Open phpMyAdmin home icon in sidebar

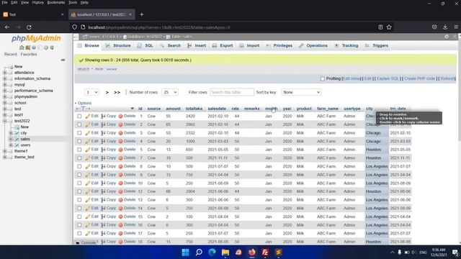(22, 47)
